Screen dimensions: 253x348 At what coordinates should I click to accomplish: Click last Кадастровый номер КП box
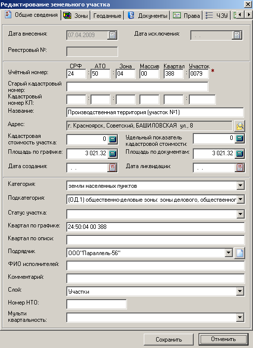[202, 99]
